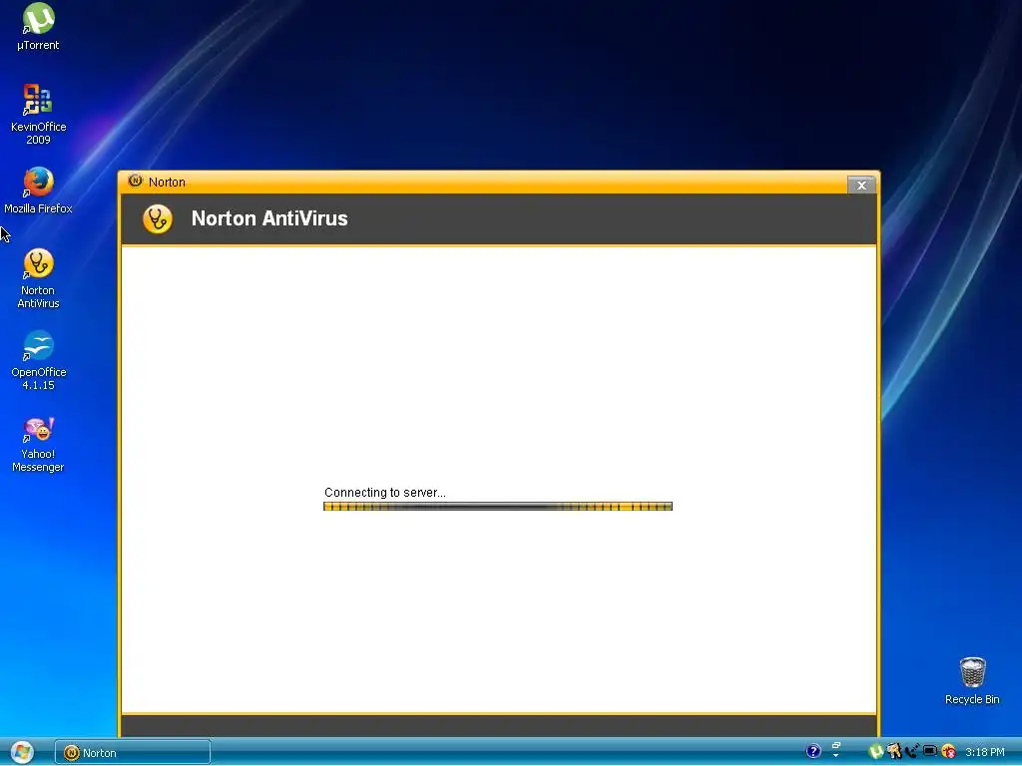Click the stethoscope icon beside Norton AntiVirus heading
Image resolution: width=1022 pixels, height=766 pixels.
[157, 218]
